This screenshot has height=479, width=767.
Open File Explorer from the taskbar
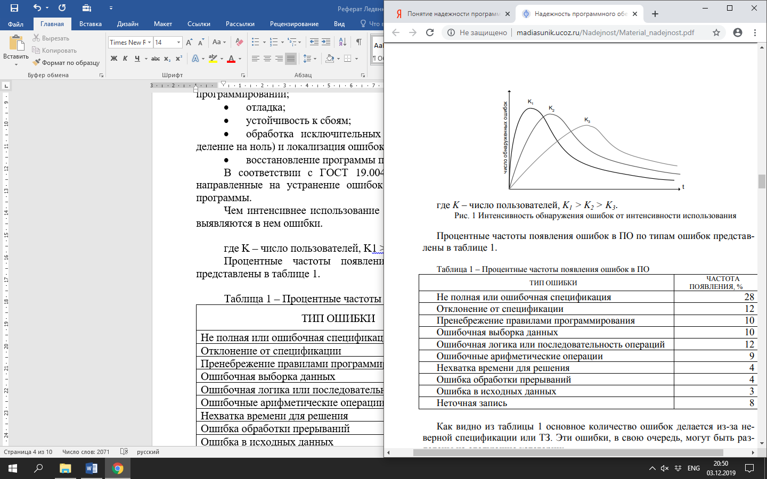65,468
